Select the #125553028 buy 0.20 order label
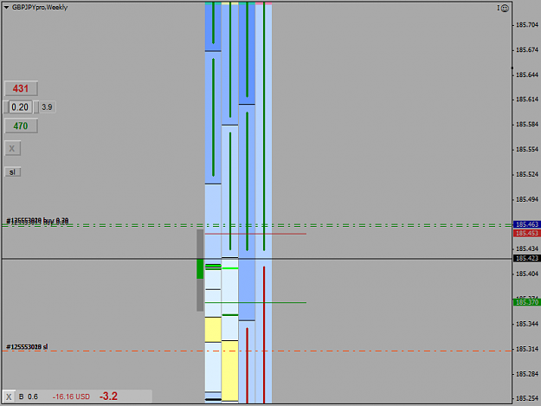Screen dimensions: 541x406 pos(37,221)
